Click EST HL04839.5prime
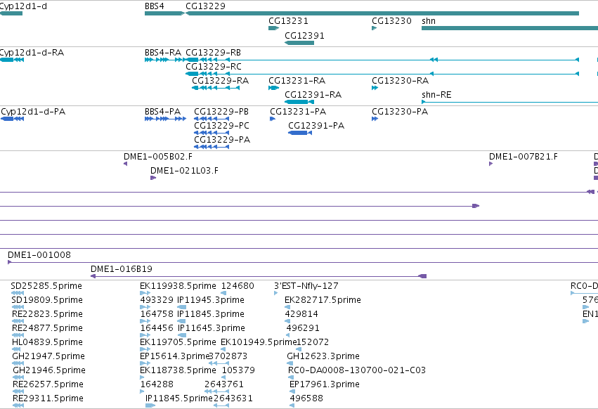The image size is (598, 409). click(16, 349)
